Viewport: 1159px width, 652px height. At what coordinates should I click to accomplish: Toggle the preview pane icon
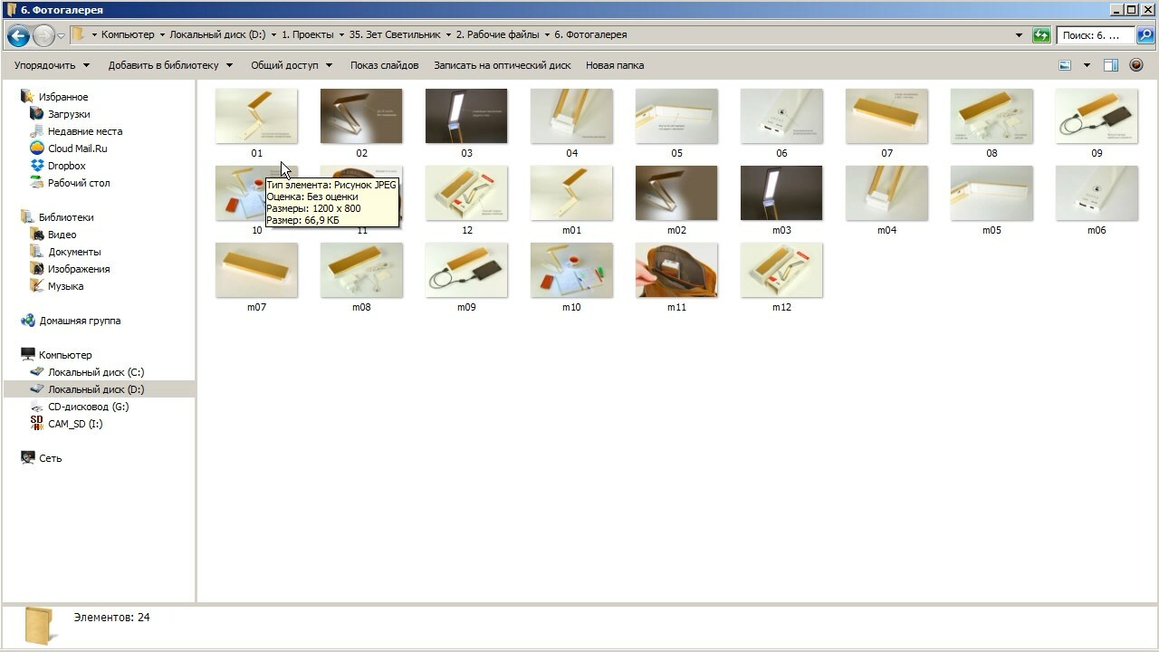[x=1111, y=65]
